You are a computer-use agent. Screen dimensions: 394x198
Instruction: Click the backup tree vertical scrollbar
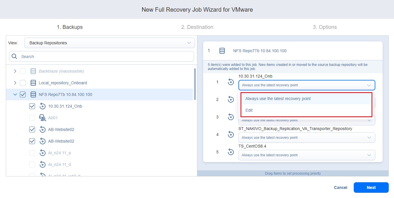point(195,84)
